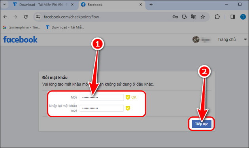Open the blurred profile avatar in header
Viewport: 249px width, 148px height.
click(196, 39)
